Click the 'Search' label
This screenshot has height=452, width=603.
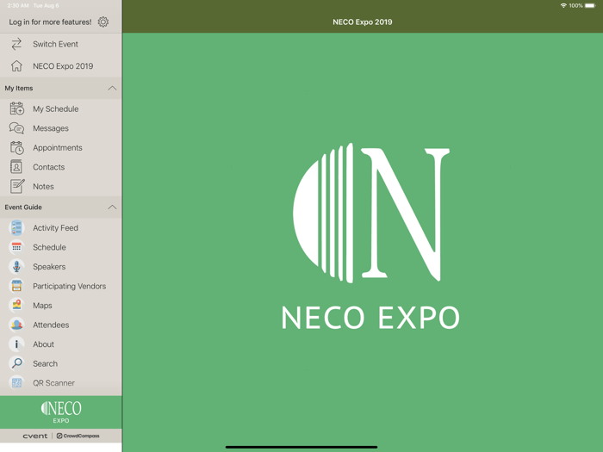(x=45, y=363)
